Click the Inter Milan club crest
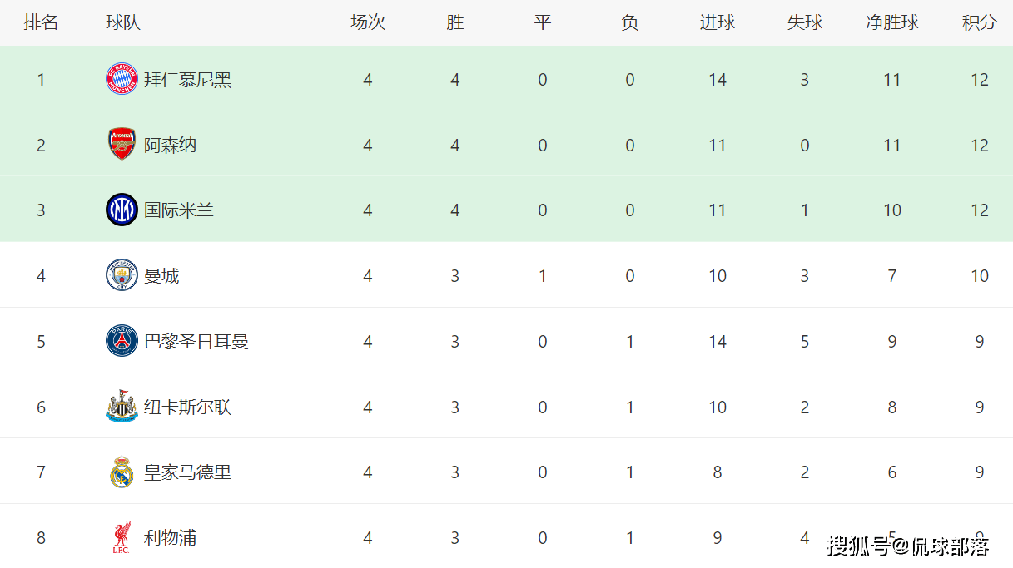Screen dimensions: 1013x568 tap(122, 210)
